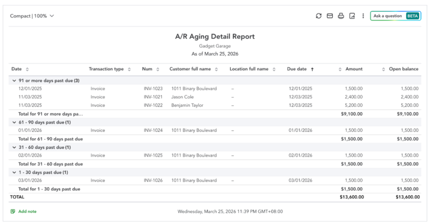
Task: Click the export report icon
Action: (x=352, y=16)
